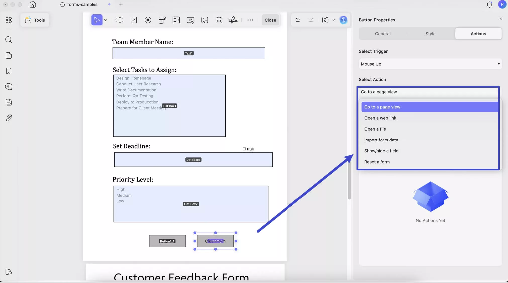Choose the radio button field tool
The image size is (508, 283).
148,20
